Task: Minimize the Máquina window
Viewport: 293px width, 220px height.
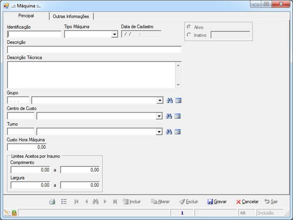Action: (256, 4)
